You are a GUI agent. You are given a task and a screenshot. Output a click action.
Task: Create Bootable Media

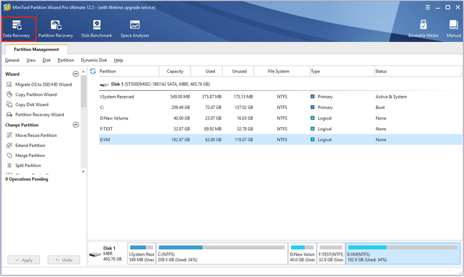click(423, 28)
